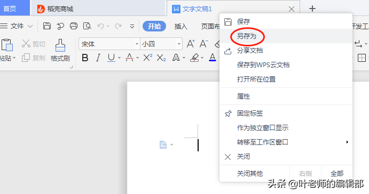Open new tab with plus button
The image size is (369, 194).
coord(312,9)
